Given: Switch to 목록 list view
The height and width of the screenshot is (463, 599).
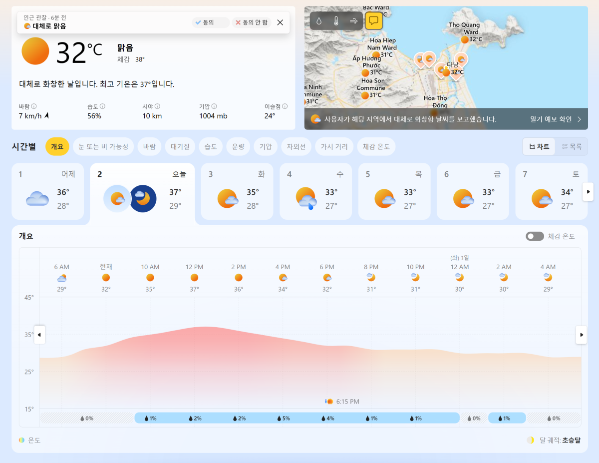Looking at the screenshot, I should [572, 146].
